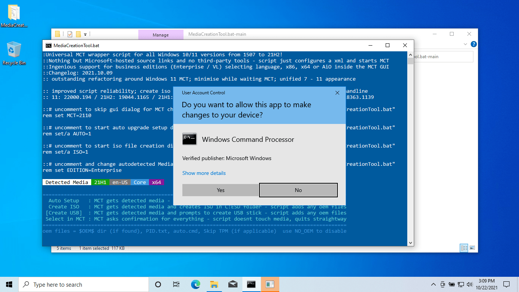Viewport: 519px width, 292px height.
Task: Click File Explorer folder icon in title bar
Action: pyautogui.click(x=57, y=34)
